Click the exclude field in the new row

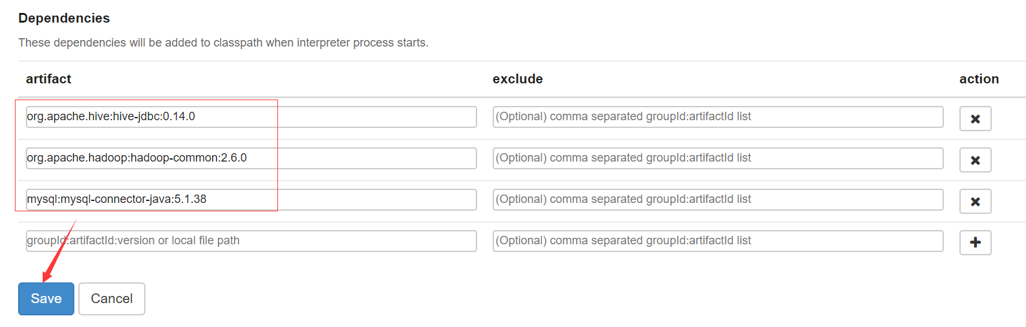click(x=718, y=241)
